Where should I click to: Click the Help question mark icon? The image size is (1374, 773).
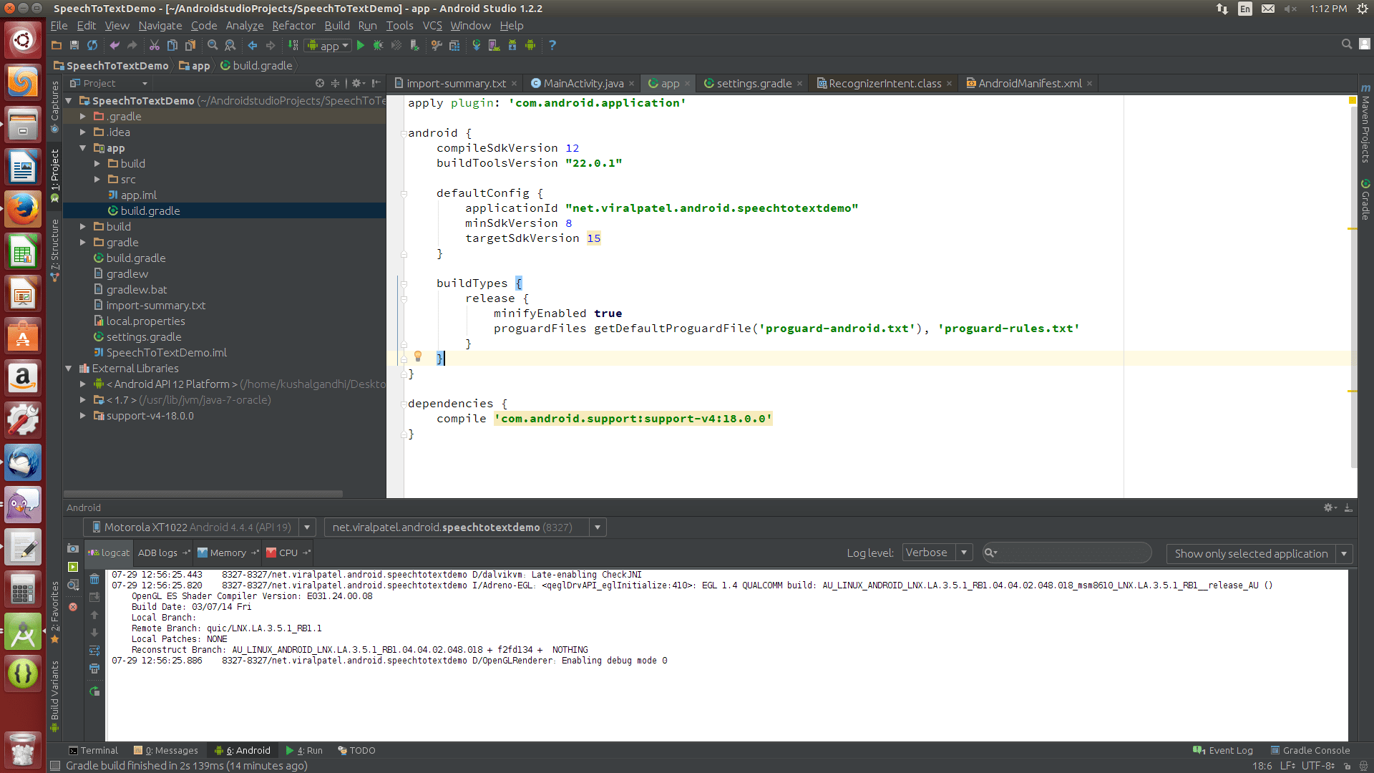552,45
